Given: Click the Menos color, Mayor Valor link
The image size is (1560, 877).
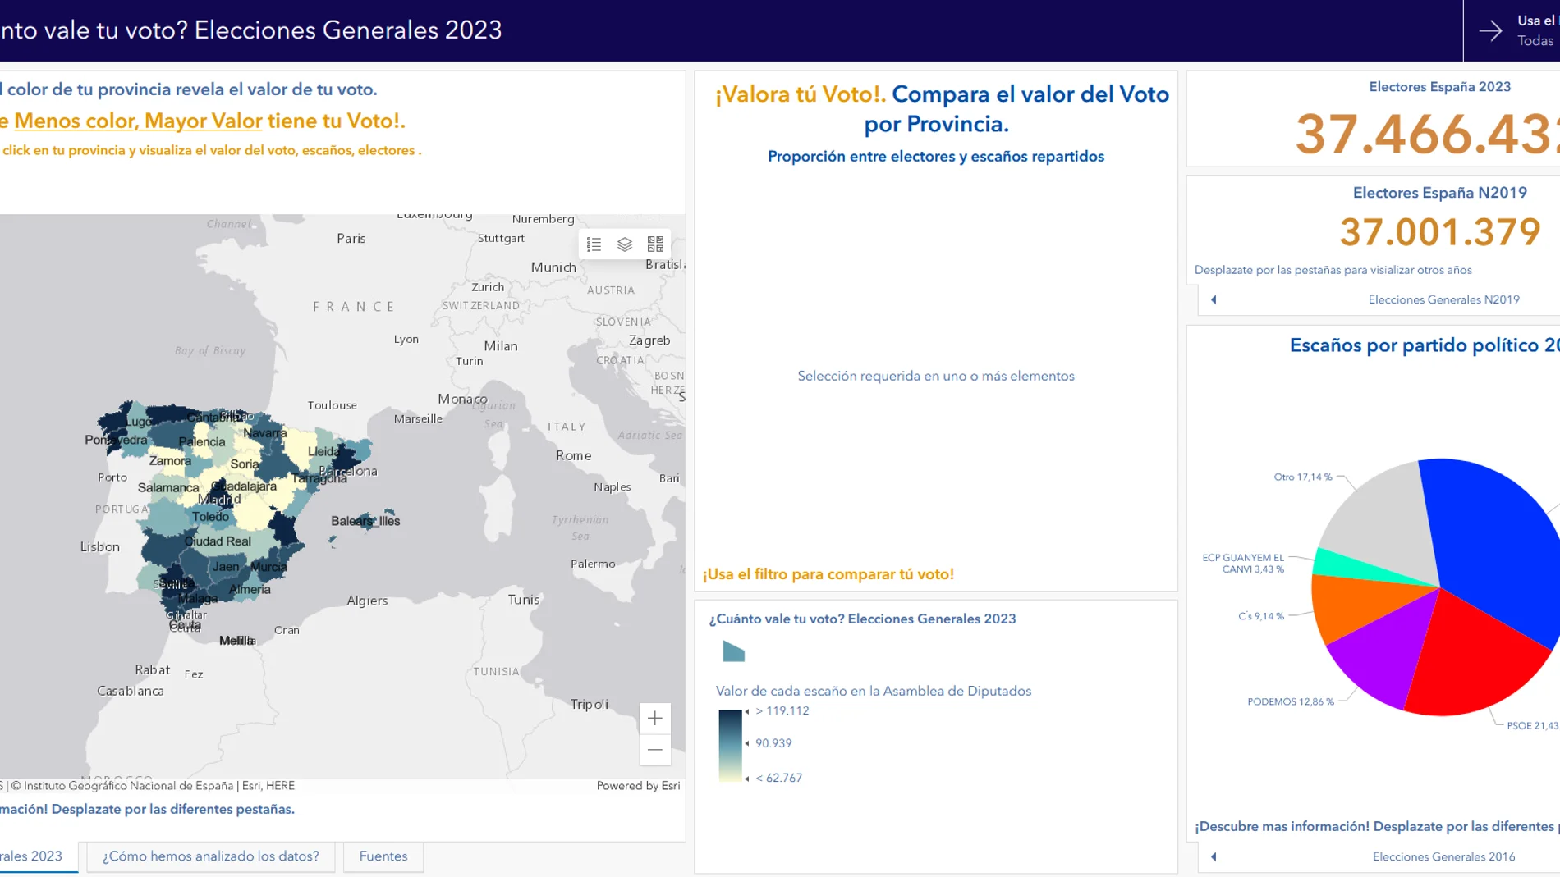Looking at the screenshot, I should (138, 121).
